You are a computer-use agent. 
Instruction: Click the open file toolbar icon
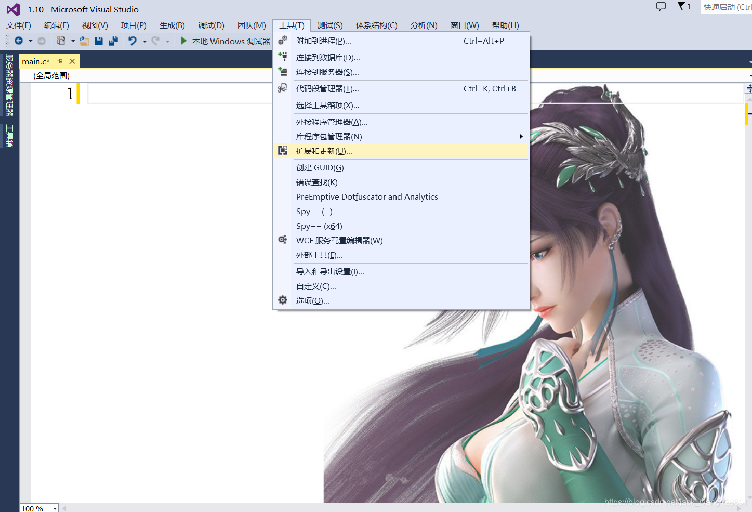pyautogui.click(x=85, y=41)
